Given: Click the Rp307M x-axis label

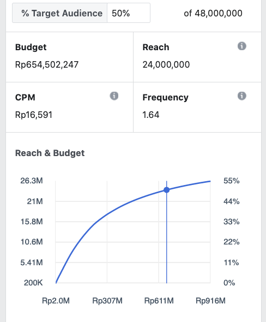Looking at the screenshot, I should tap(107, 301).
